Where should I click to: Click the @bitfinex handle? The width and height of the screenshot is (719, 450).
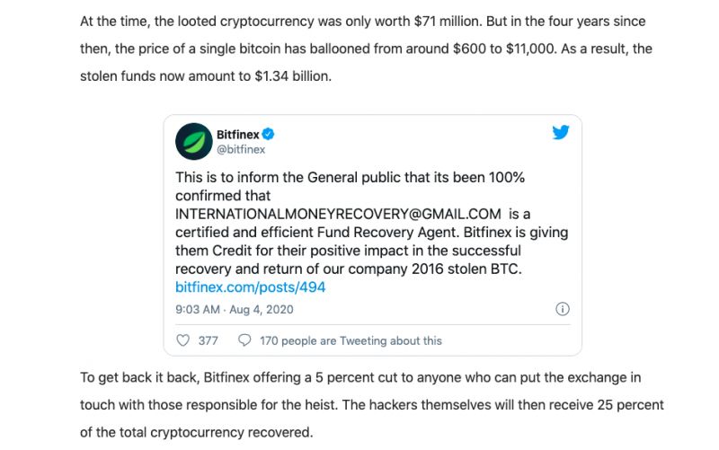coord(241,149)
